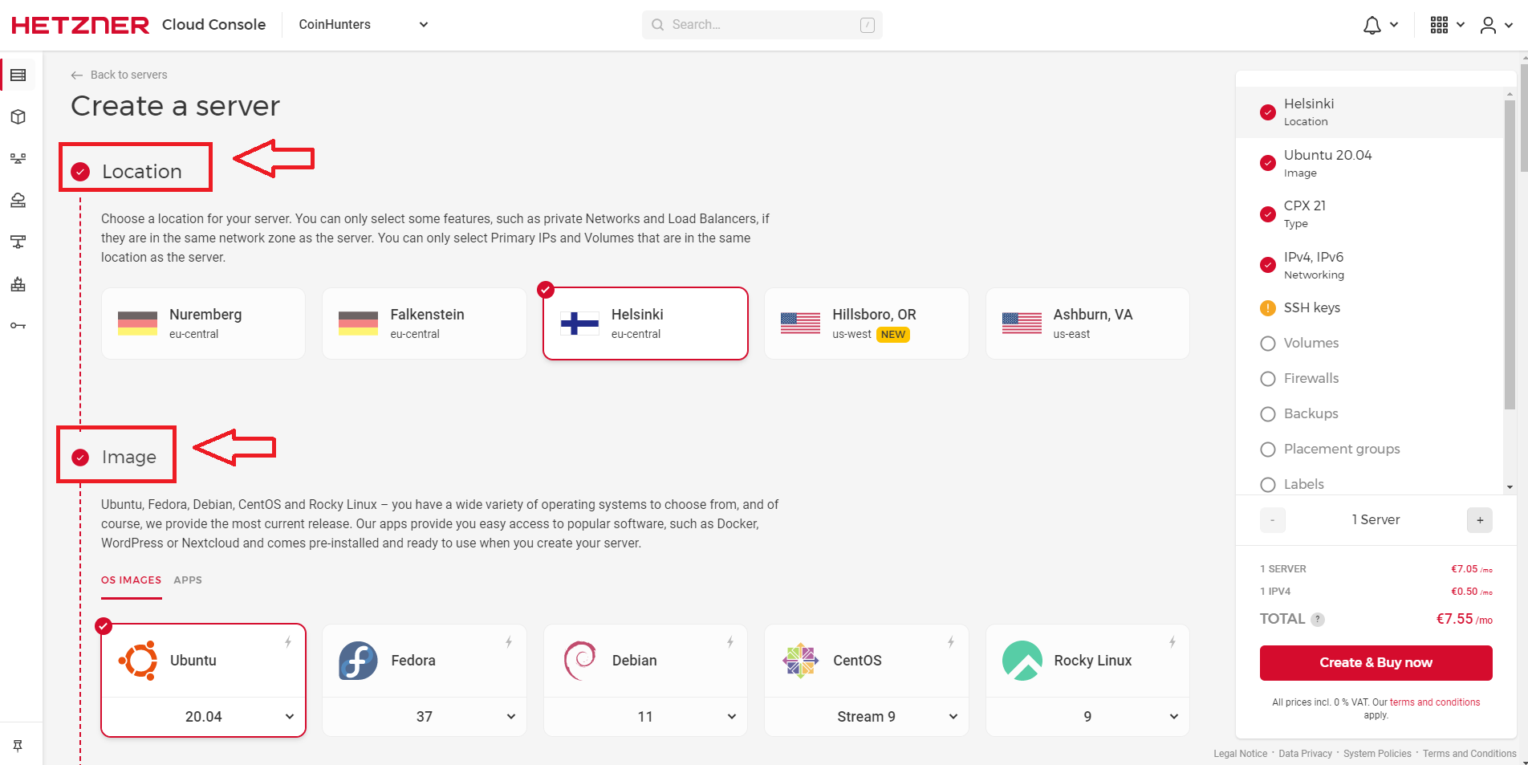1528x765 pixels.
Task: Open terms and conditions link
Action: 1435,702
